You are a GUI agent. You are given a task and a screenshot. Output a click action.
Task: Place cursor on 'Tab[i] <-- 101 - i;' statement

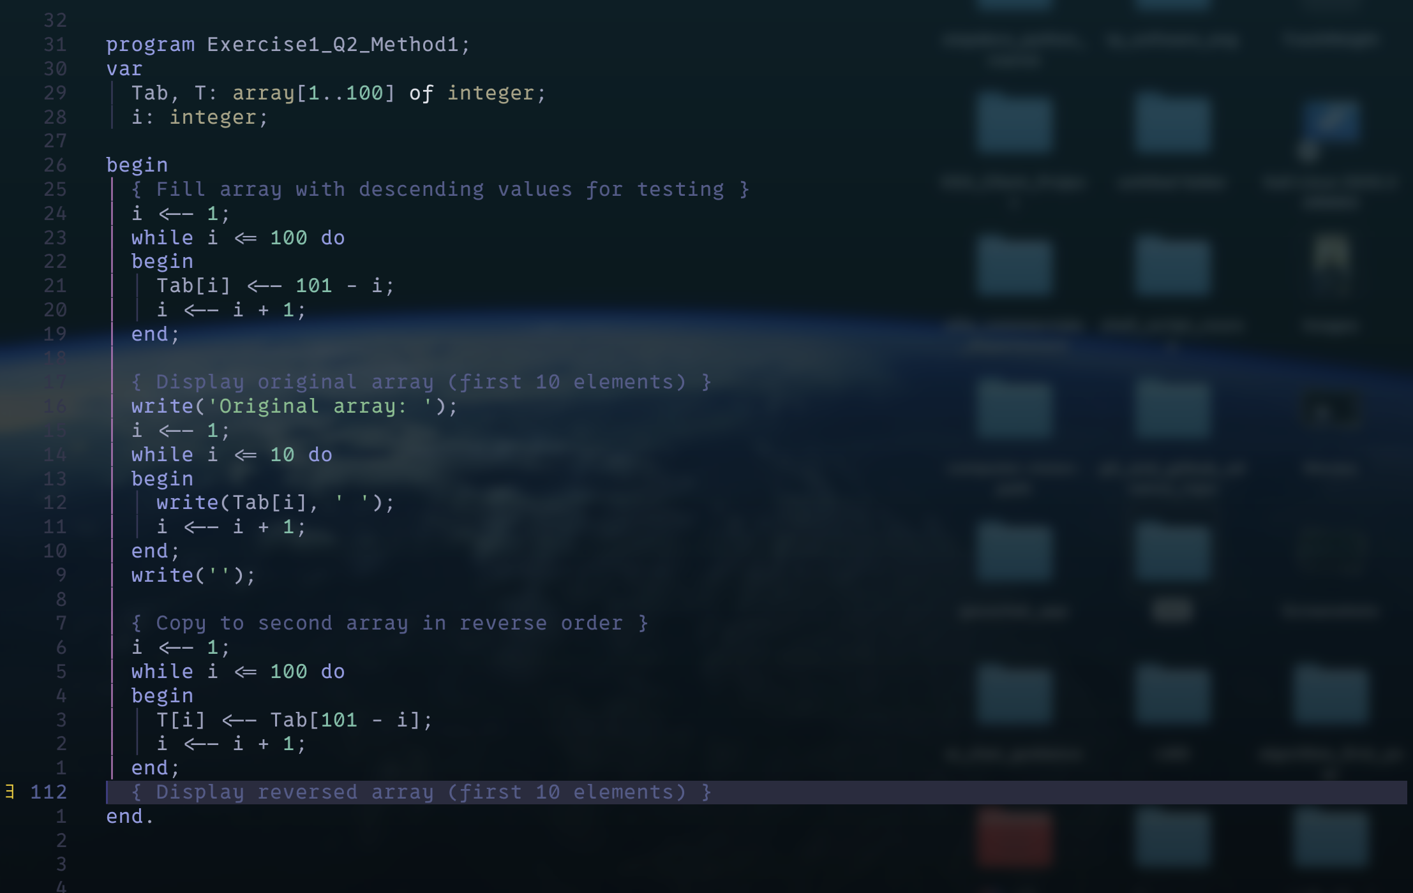pyautogui.click(x=275, y=286)
